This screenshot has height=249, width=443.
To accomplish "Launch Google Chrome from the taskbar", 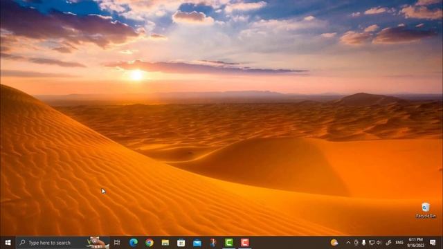I will pyautogui.click(x=150, y=243).
